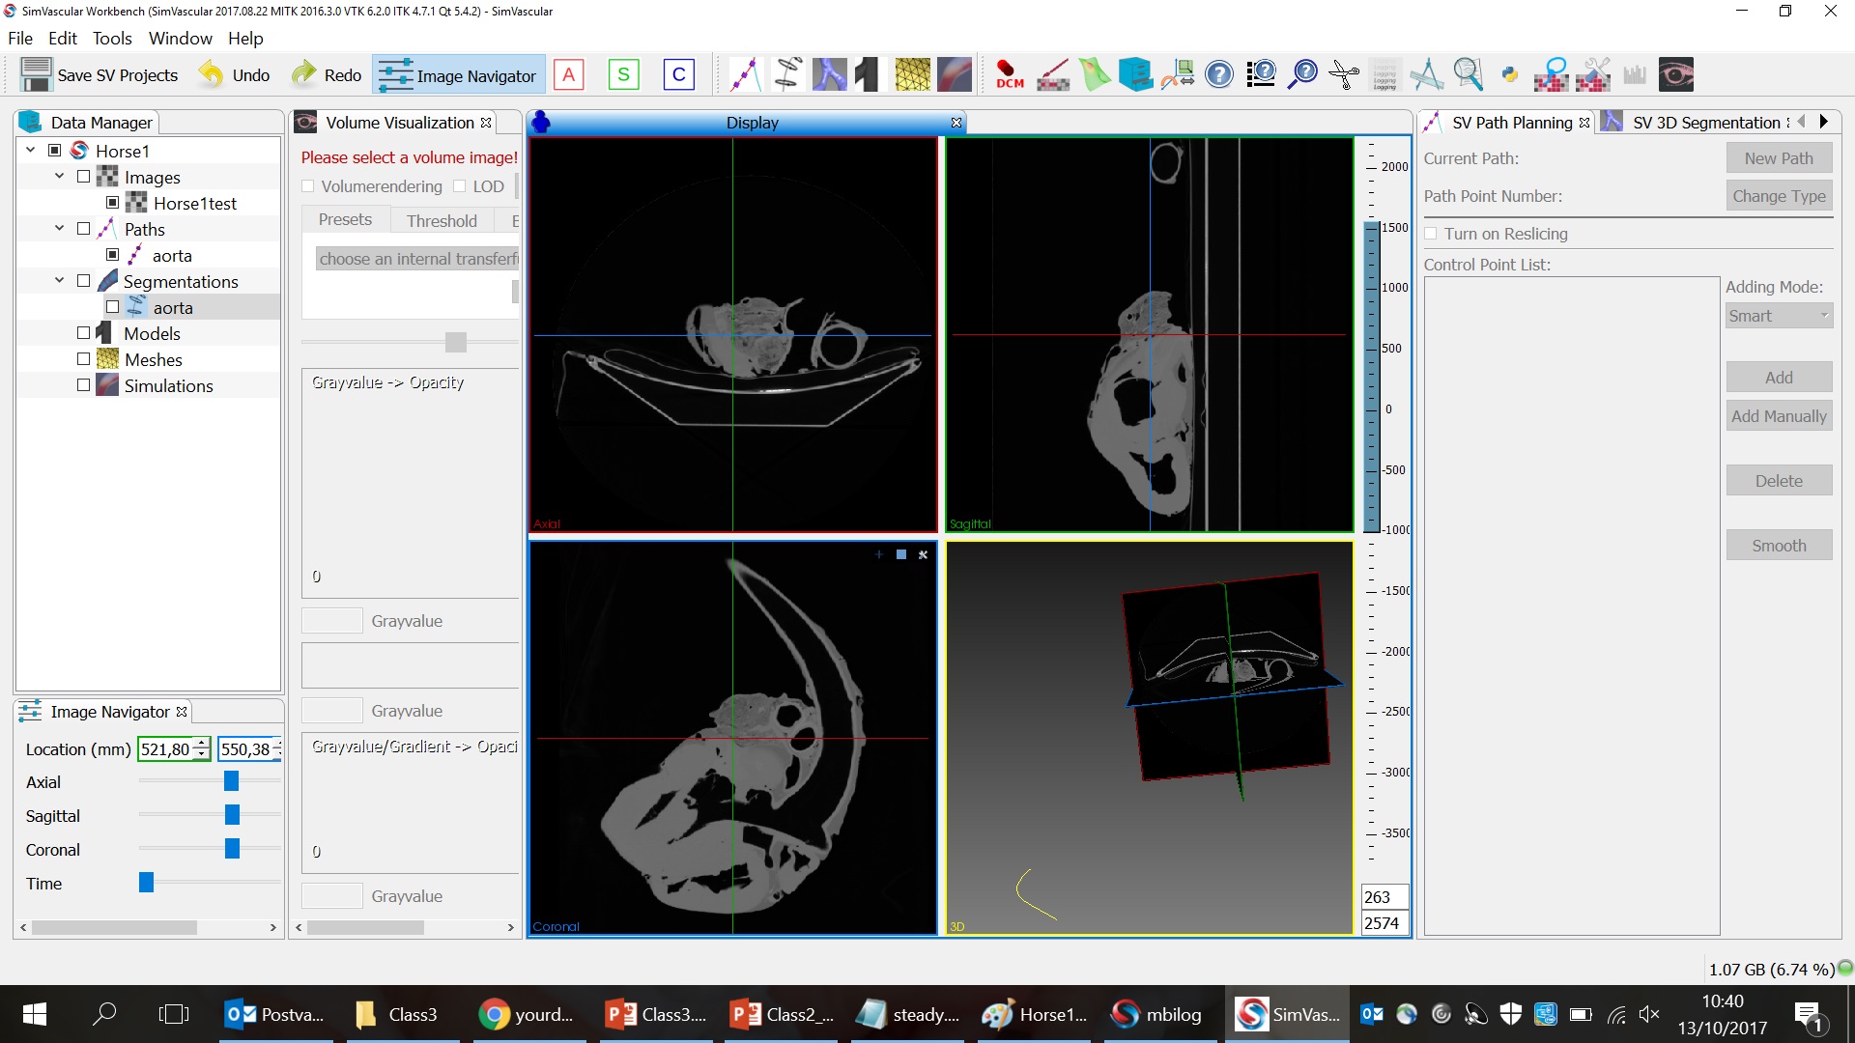This screenshot has width=1855, height=1043.
Task: Open the eye Volume Visualization toolbar icon
Action: (1676, 74)
